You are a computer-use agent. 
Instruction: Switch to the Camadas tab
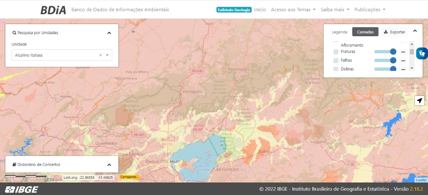365,32
